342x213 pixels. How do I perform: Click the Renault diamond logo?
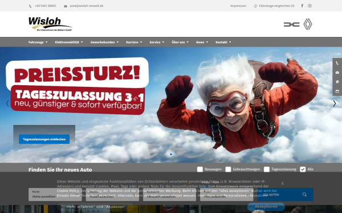click(308, 24)
